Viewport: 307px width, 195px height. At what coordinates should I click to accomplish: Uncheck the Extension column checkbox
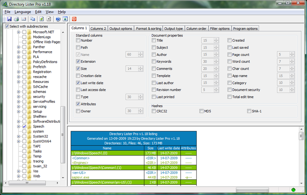click(x=78, y=61)
